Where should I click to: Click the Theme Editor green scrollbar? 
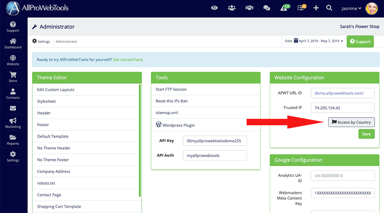coord(140,141)
